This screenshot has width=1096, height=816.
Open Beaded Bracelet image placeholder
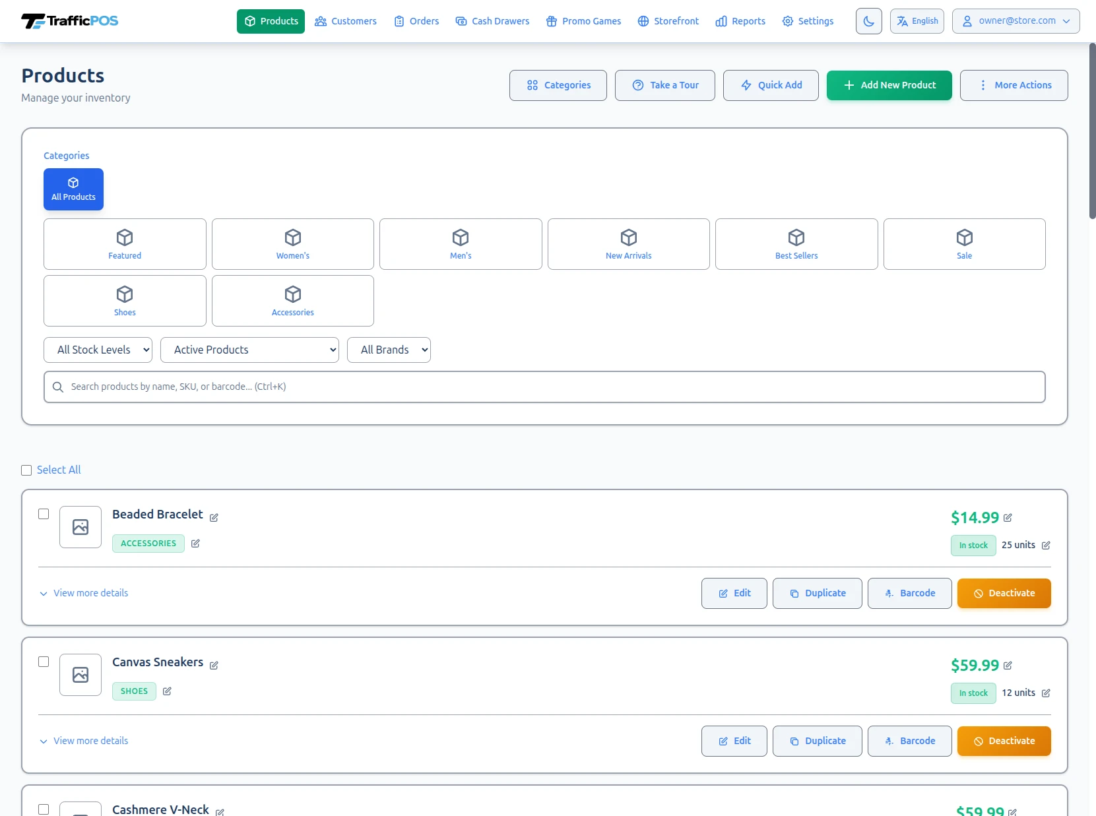tap(81, 527)
